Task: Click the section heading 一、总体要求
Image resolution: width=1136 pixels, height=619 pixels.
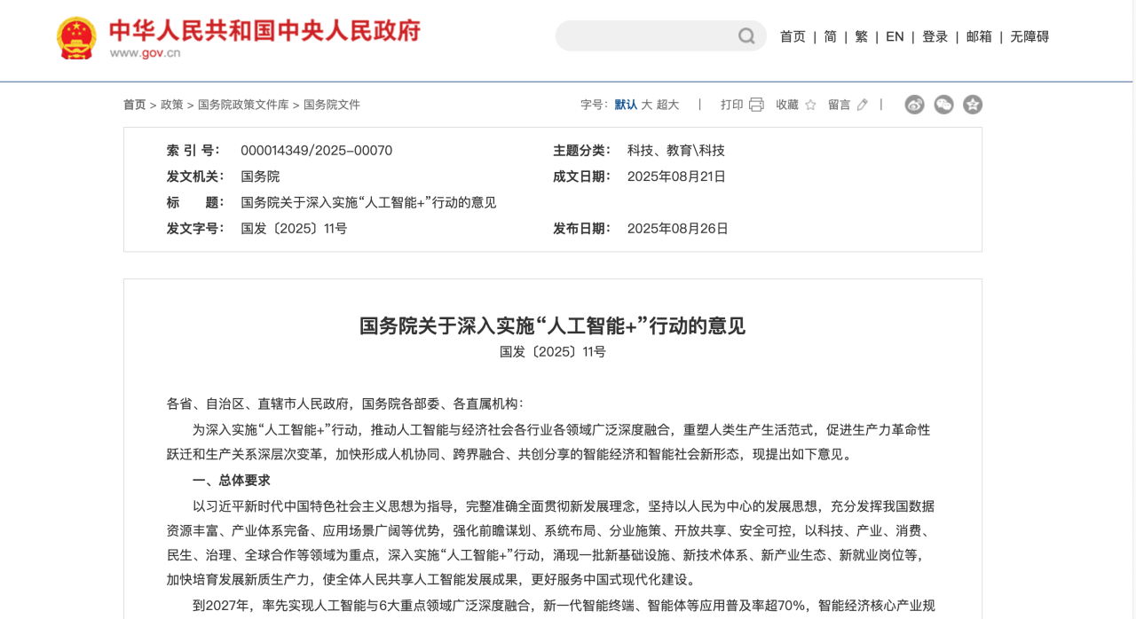Action: point(231,481)
